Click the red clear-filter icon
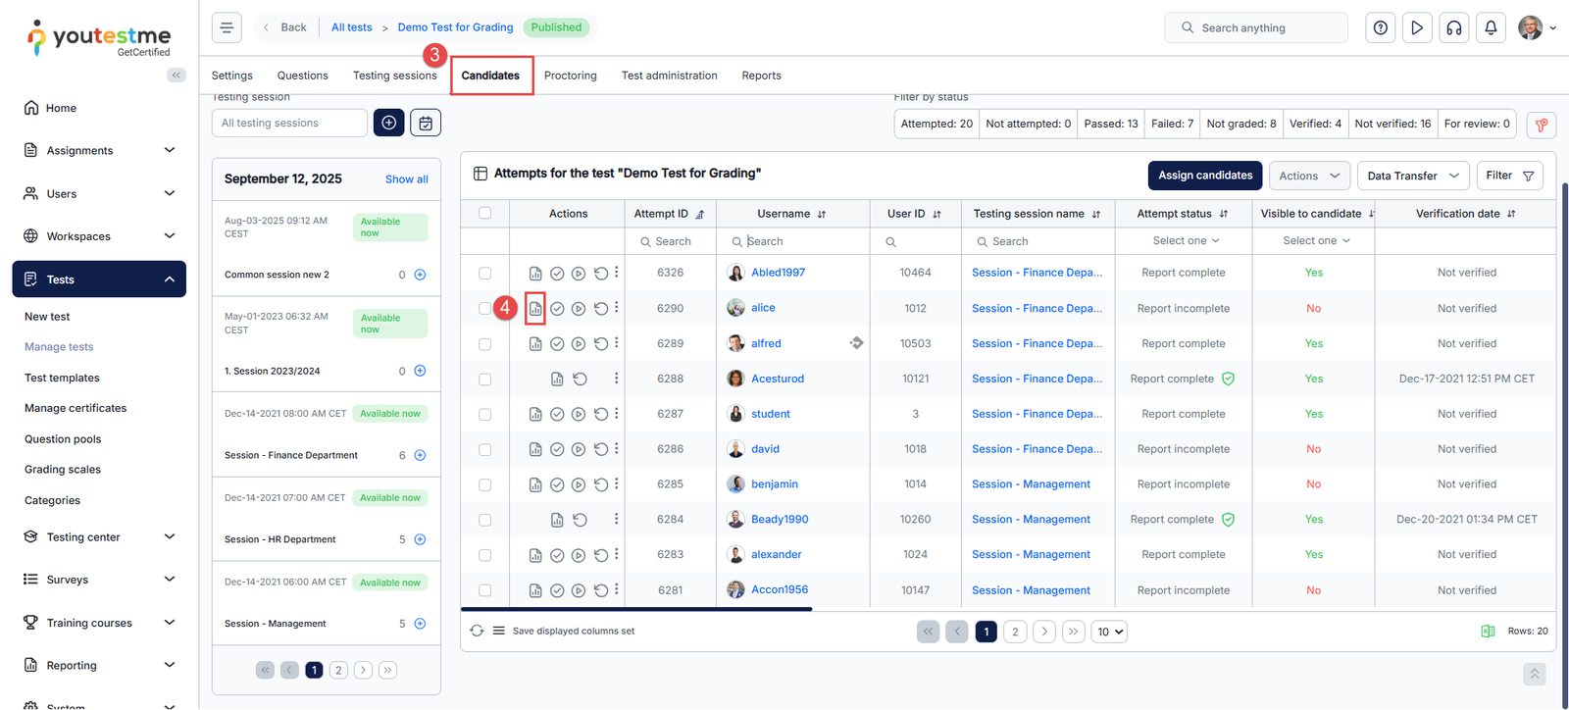The width and height of the screenshot is (1569, 710). [1542, 125]
